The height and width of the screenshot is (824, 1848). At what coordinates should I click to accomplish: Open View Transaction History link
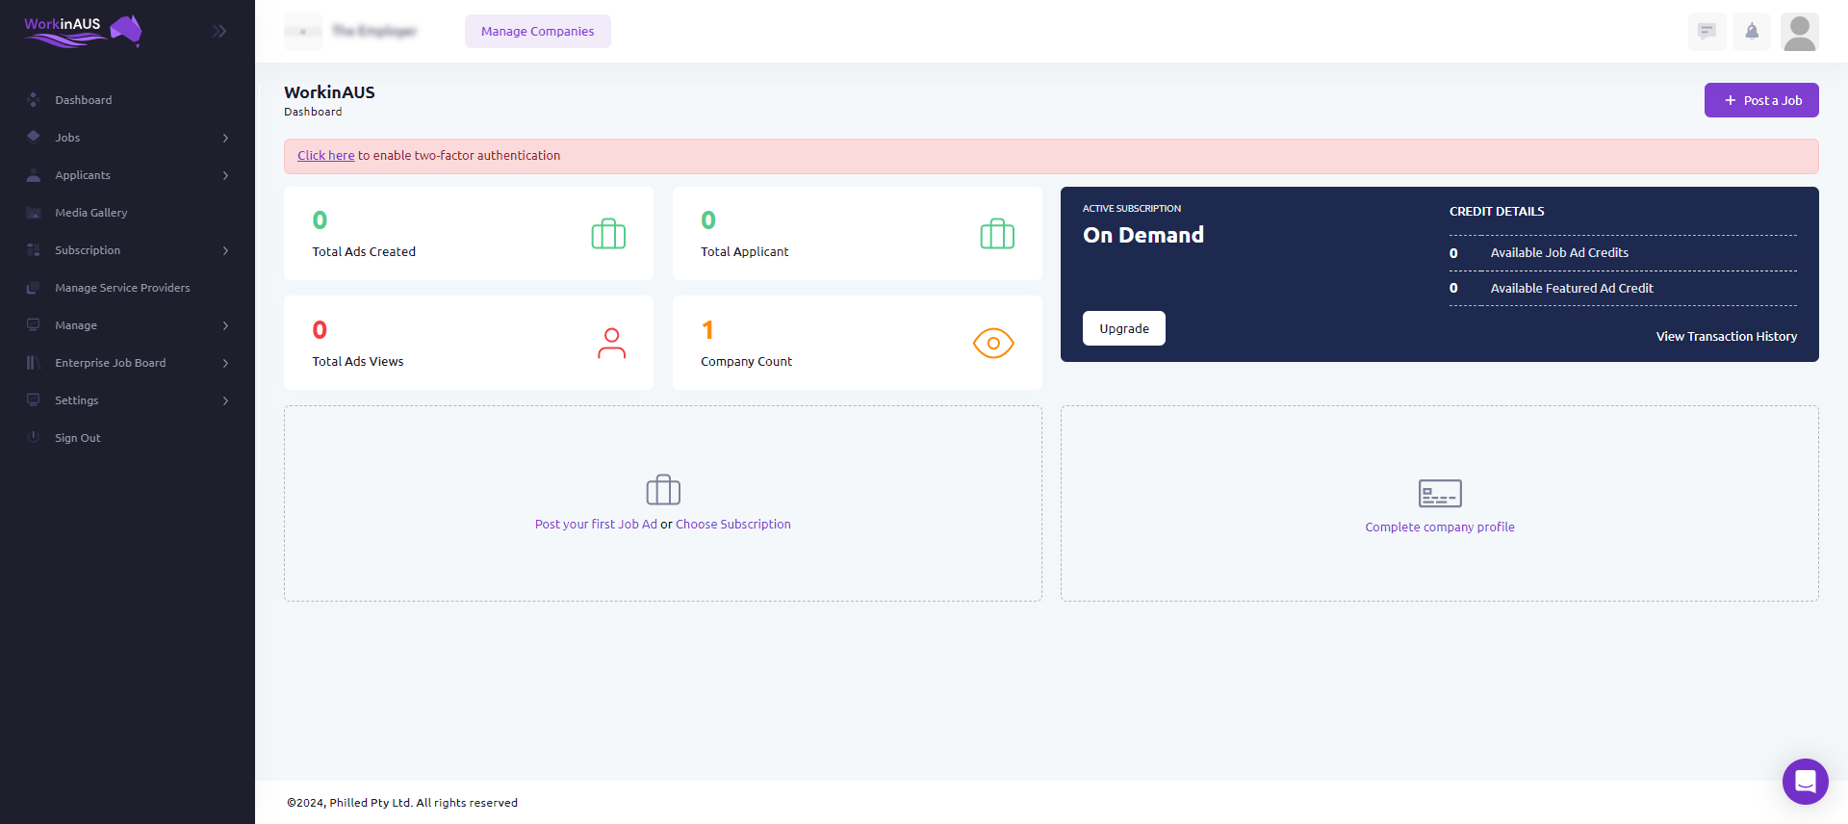[x=1726, y=336]
